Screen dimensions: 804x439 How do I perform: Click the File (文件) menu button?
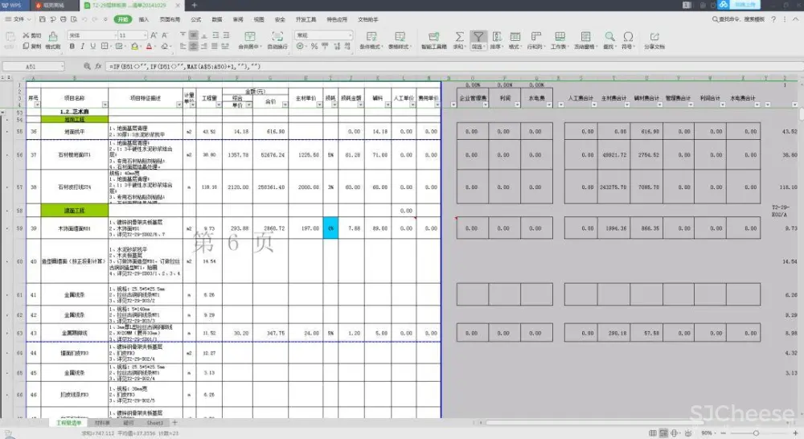coord(18,18)
